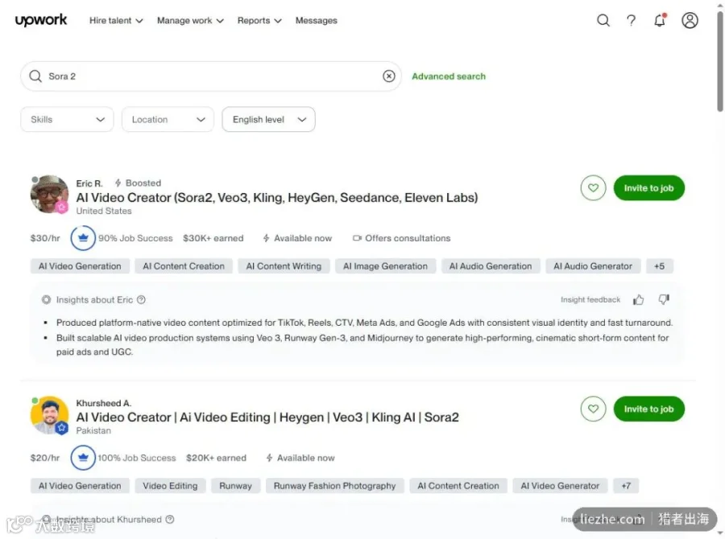
Task: Click the Offers consultations video icon
Action: (x=357, y=238)
